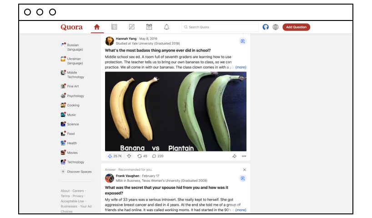Viewport: 372px width, 218px height.
Task: Open the Cooking space
Action: [70, 105]
